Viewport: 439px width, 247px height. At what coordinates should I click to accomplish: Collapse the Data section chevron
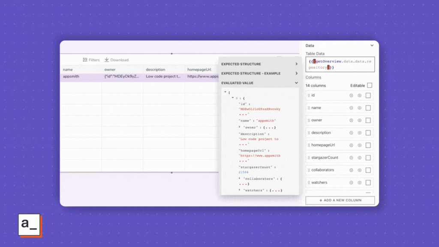pyautogui.click(x=372, y=45)
